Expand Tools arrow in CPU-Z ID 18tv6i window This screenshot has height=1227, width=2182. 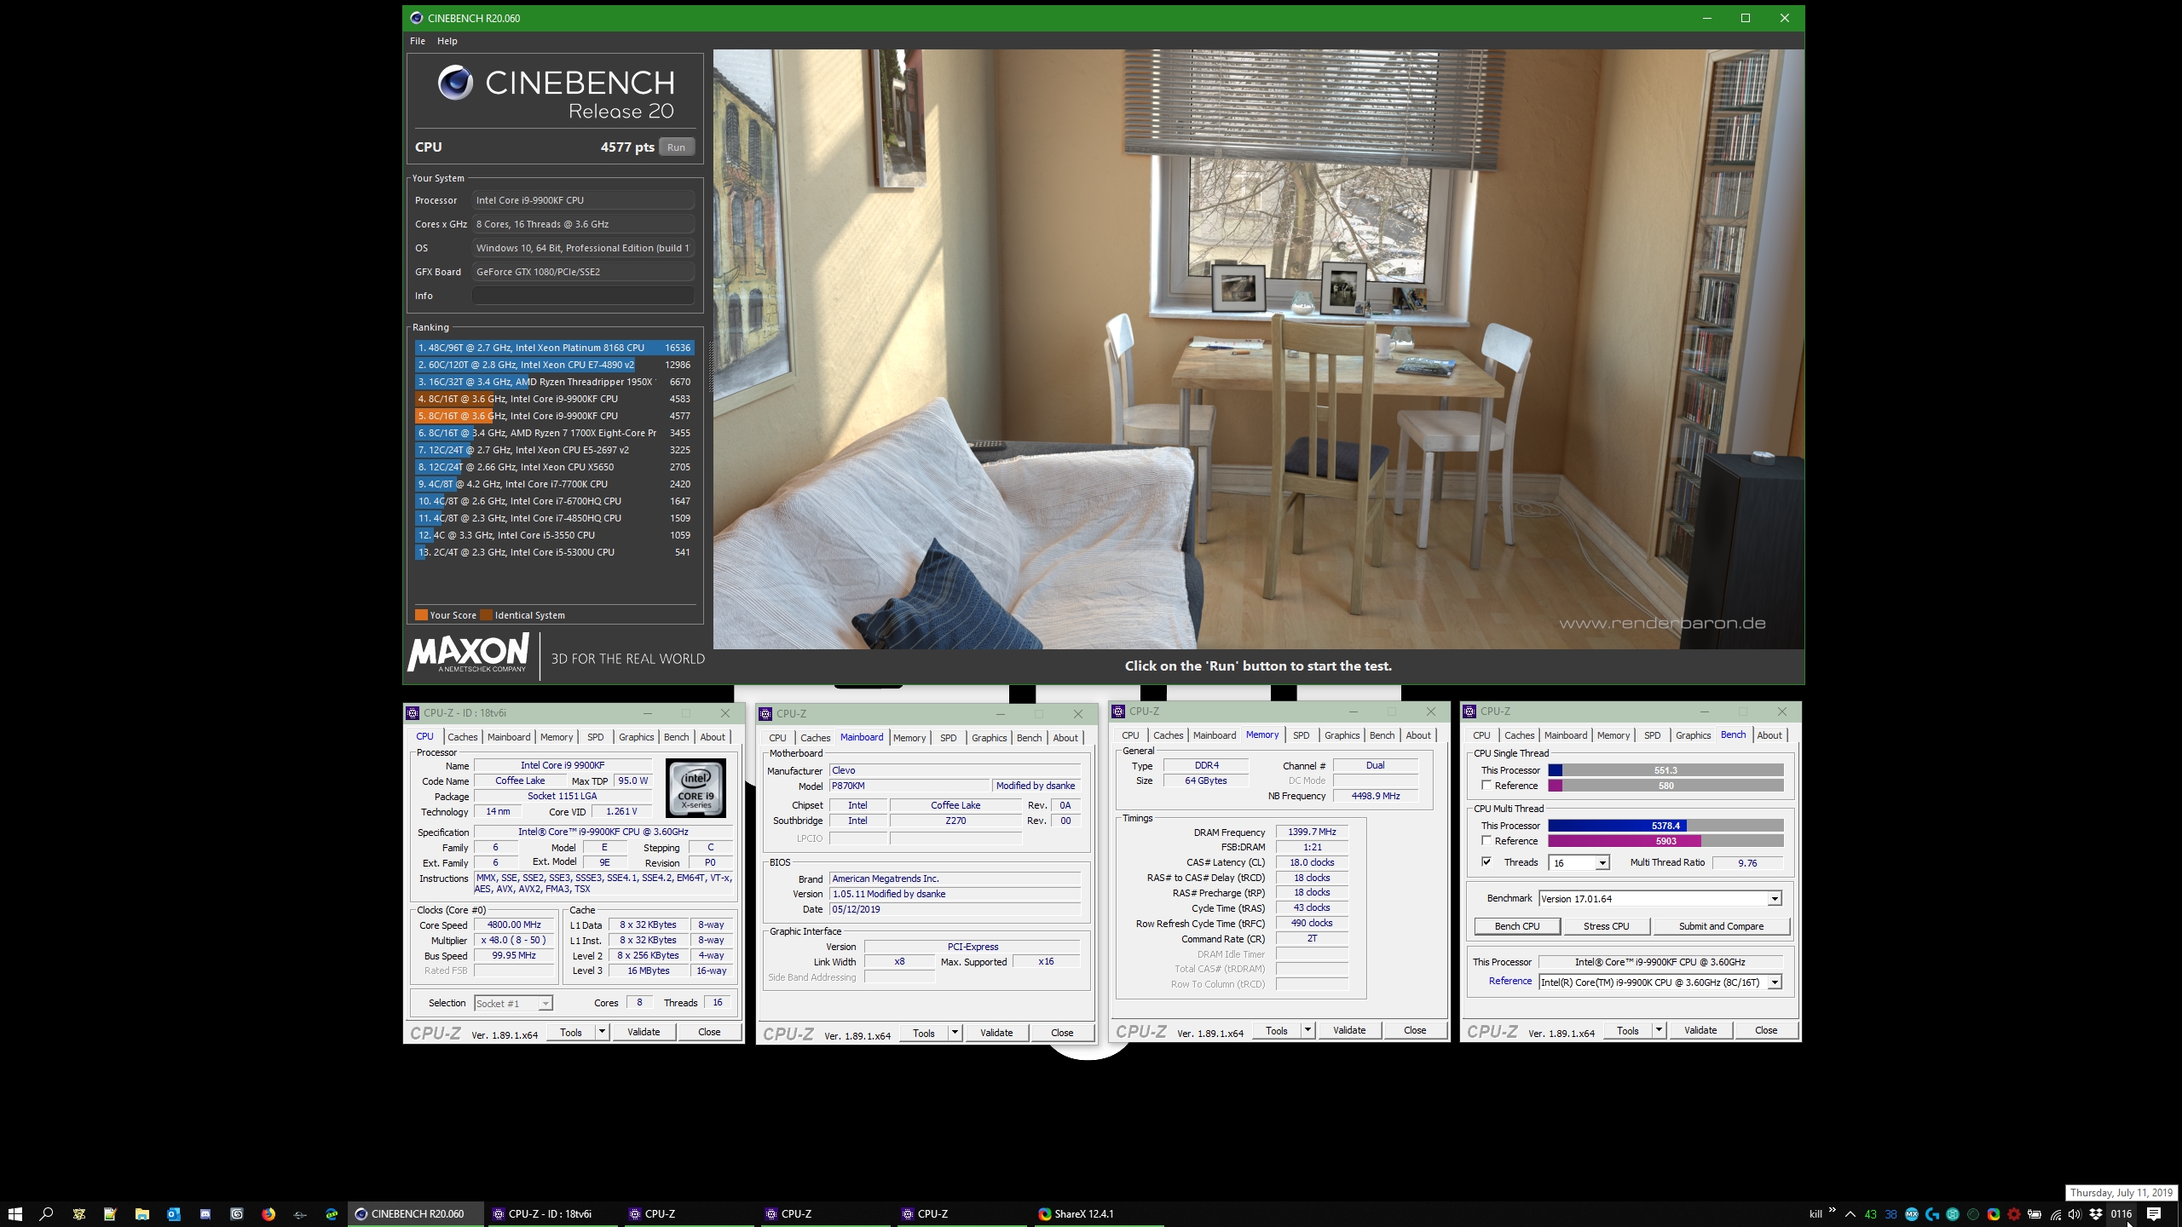602,1032
